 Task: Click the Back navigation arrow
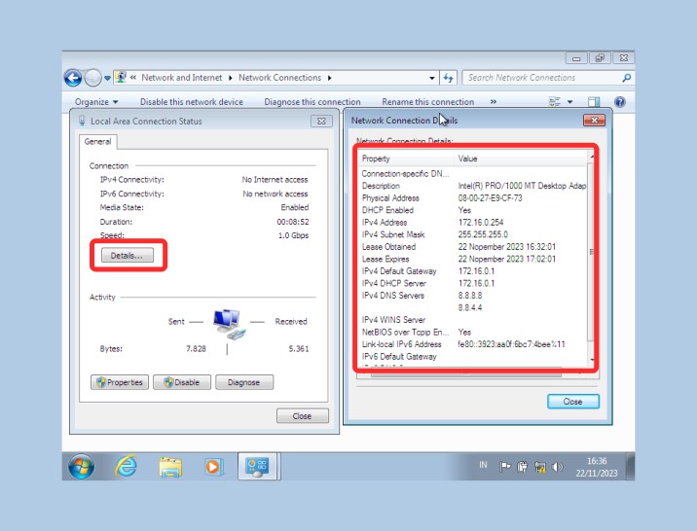point(73,79)
